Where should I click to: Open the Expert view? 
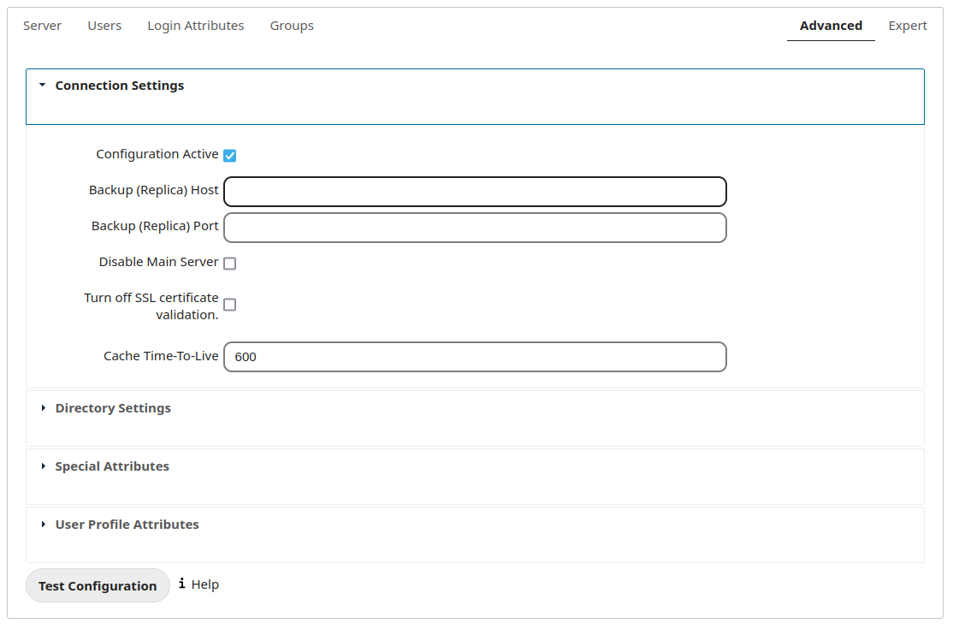pyautogui.click(x=907, y=26)
